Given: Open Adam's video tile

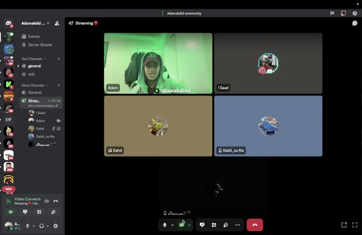Looking at the screenshot, I should (x=158, y=63).
